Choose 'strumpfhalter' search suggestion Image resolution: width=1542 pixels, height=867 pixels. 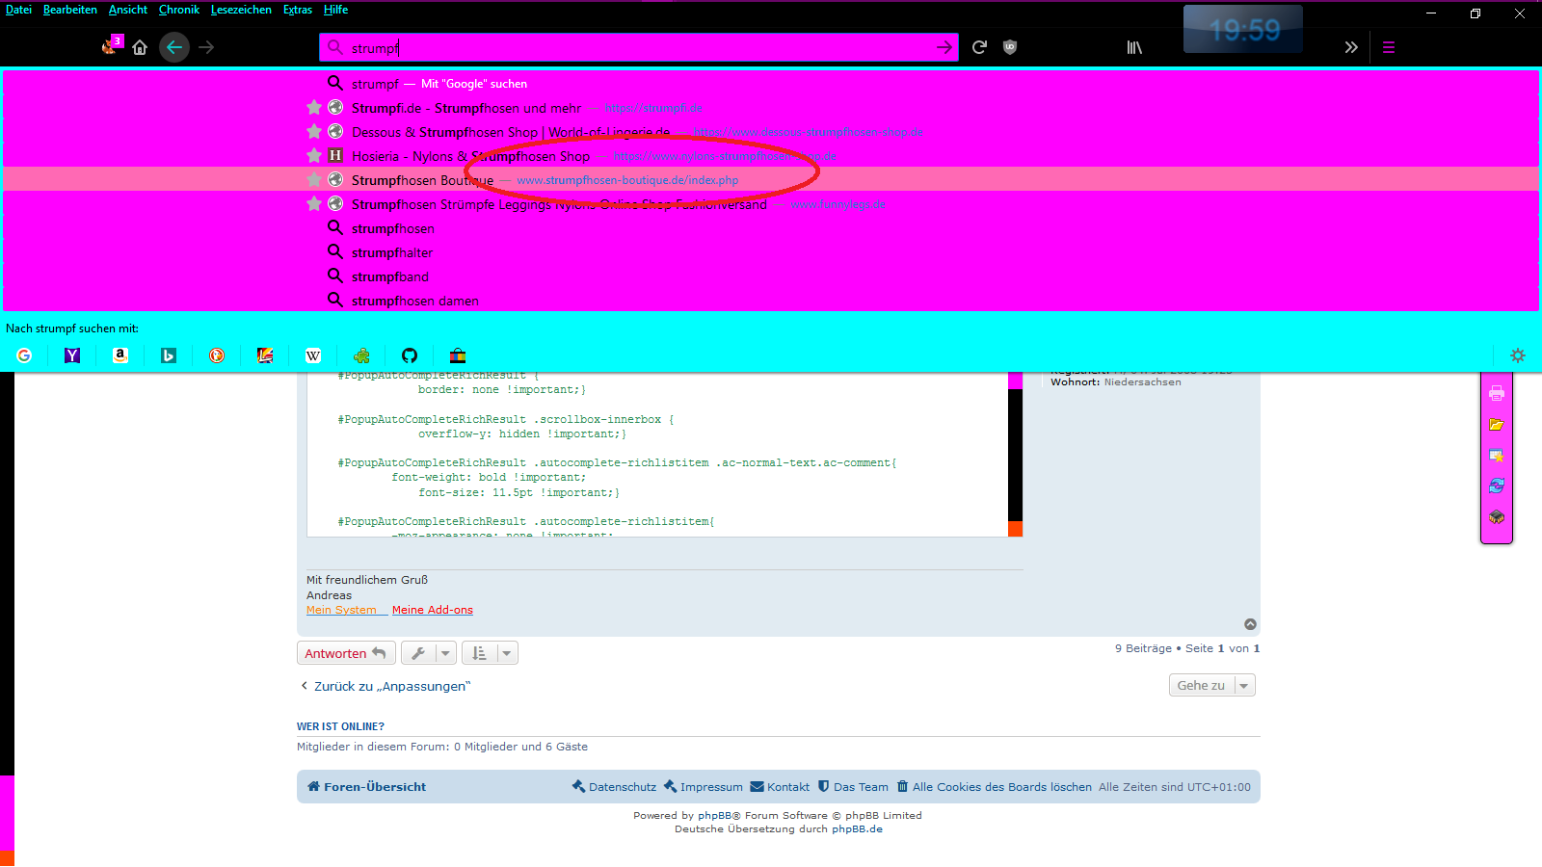771,252
